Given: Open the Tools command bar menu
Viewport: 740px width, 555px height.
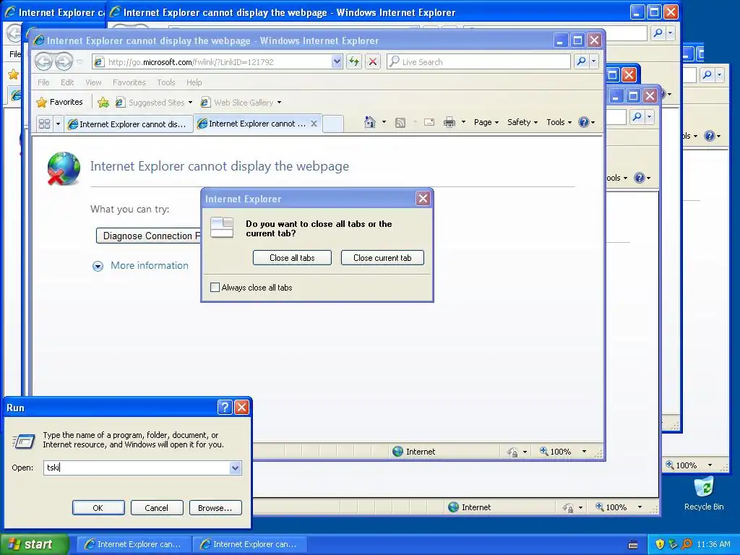Looking at the screenshot, I should click(559, 122).
